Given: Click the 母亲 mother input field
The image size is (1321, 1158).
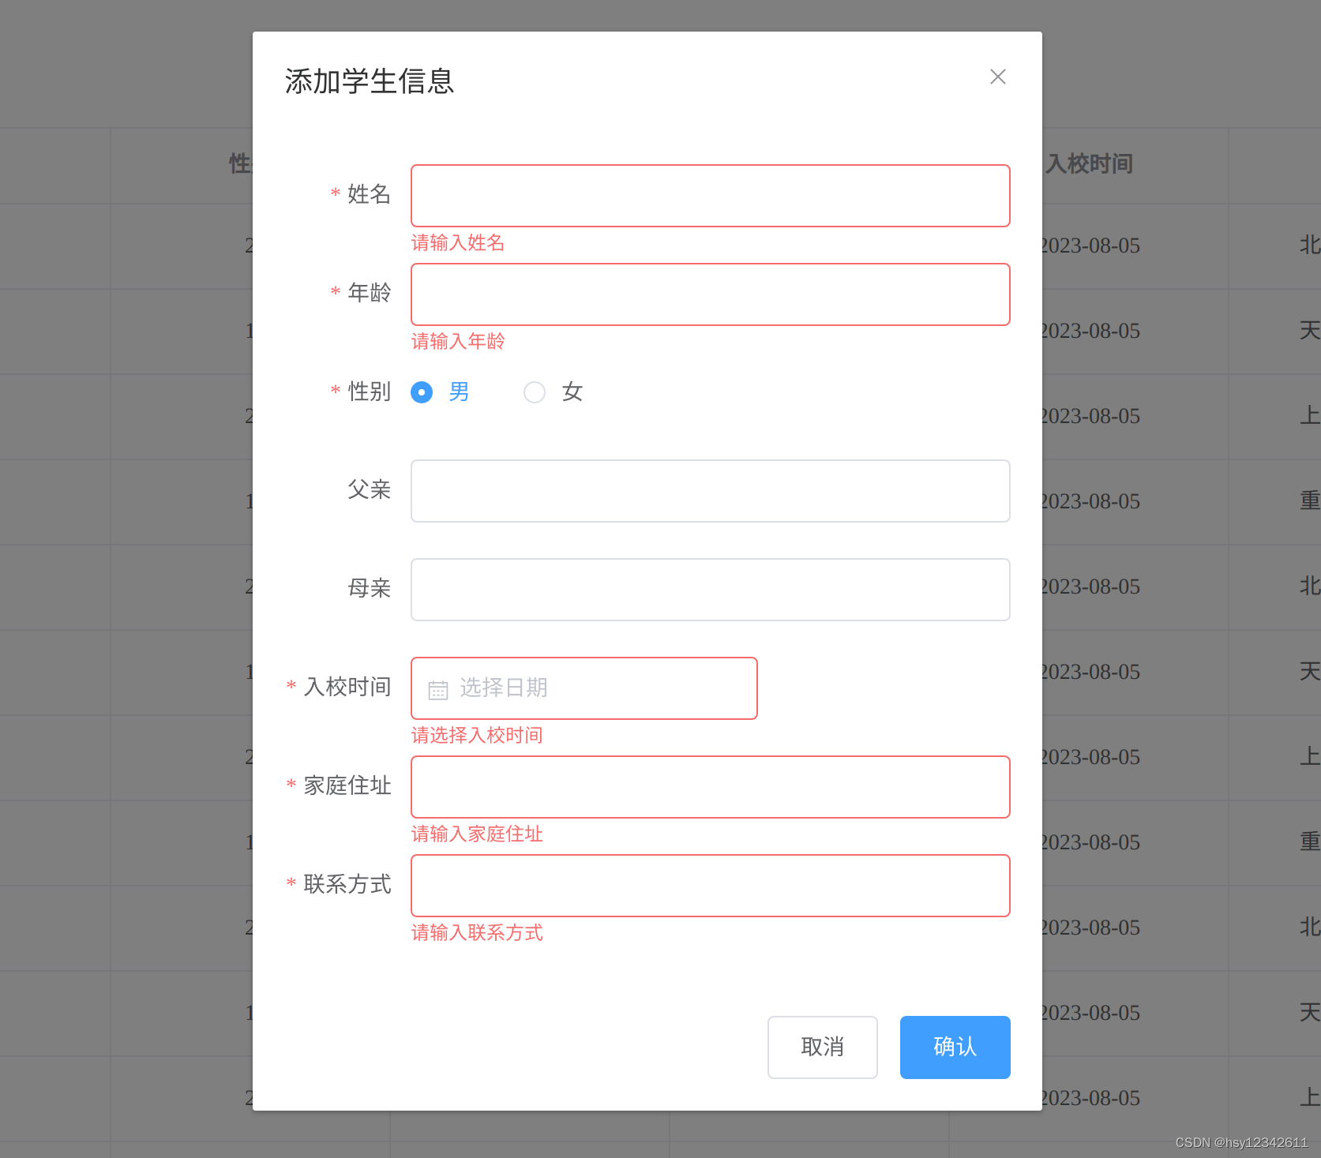Looking at the screenshot, I should coord(709,589).
